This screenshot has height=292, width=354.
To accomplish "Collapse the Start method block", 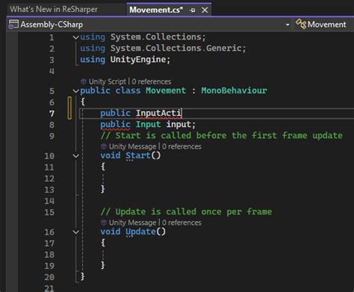I will tap(75, 156).
